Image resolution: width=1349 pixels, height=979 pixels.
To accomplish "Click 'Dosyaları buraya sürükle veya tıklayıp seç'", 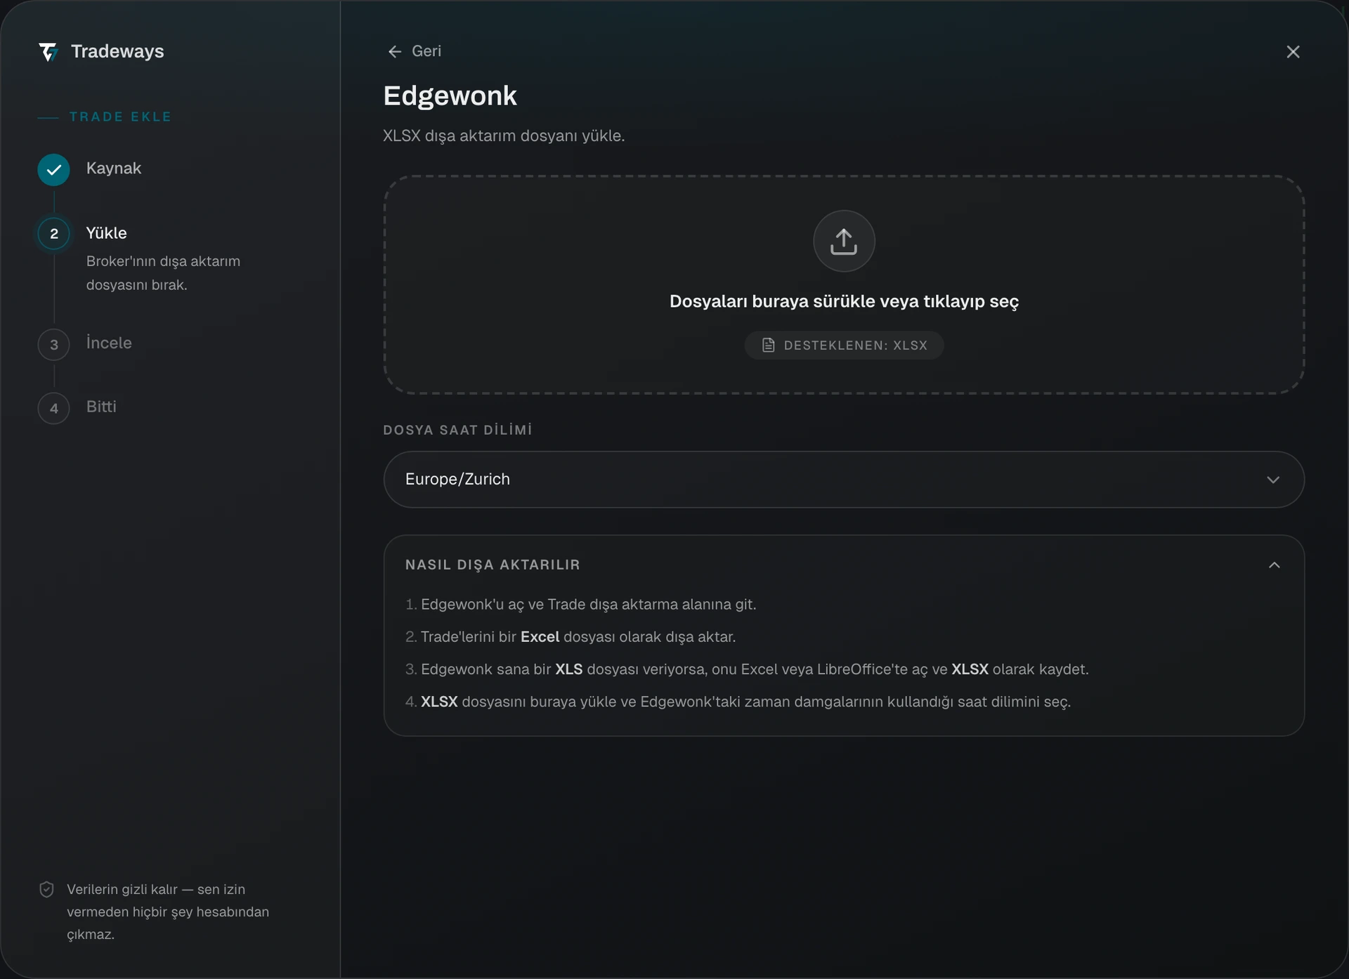I will [x=844, y=301].
